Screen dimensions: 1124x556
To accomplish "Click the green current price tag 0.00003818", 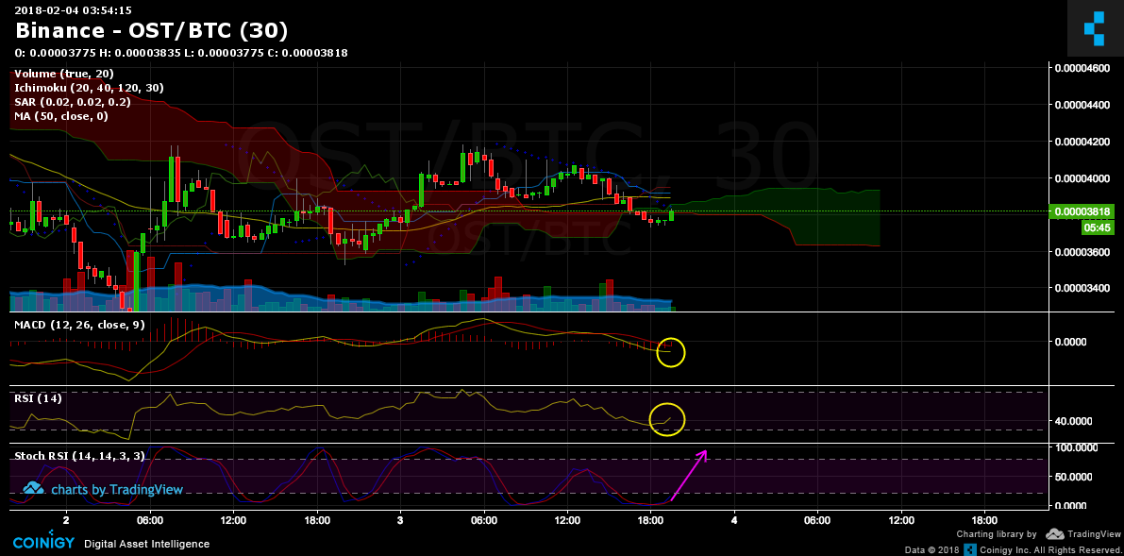I will click(1082, 211).
